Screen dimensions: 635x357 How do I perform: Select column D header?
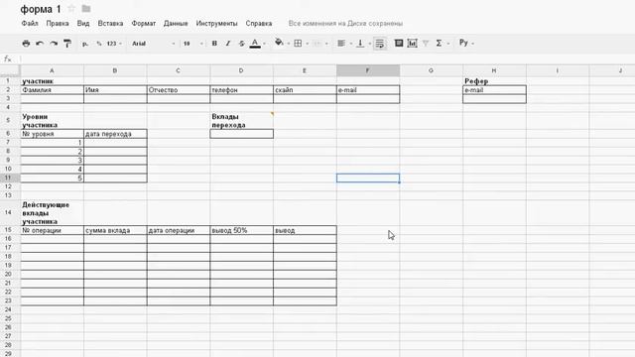pos(241,70)
